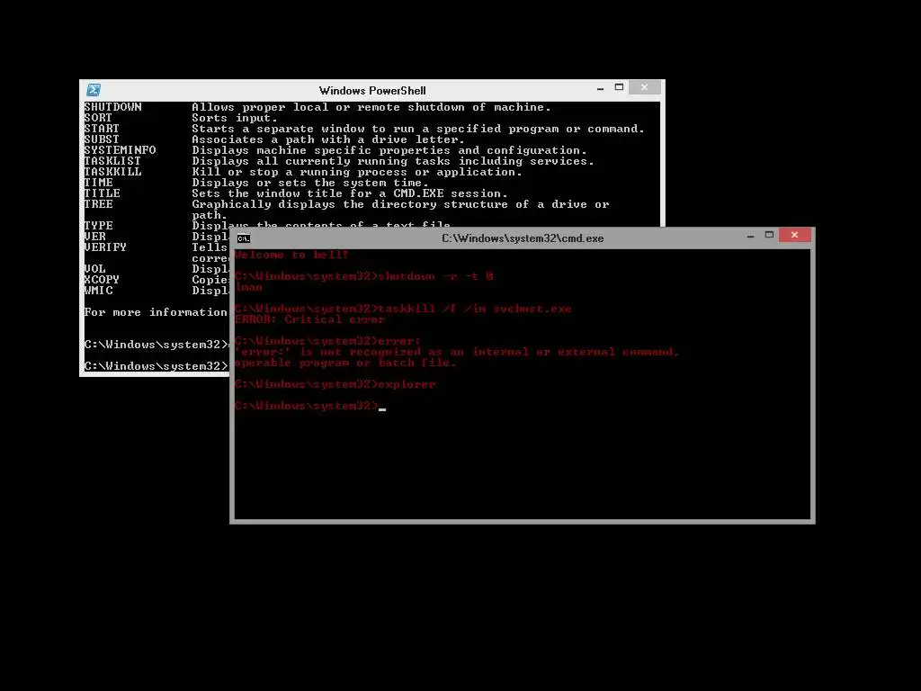Click the cmd.exe system menu icon
Viewport: 921px width, 691px height.
243,238
